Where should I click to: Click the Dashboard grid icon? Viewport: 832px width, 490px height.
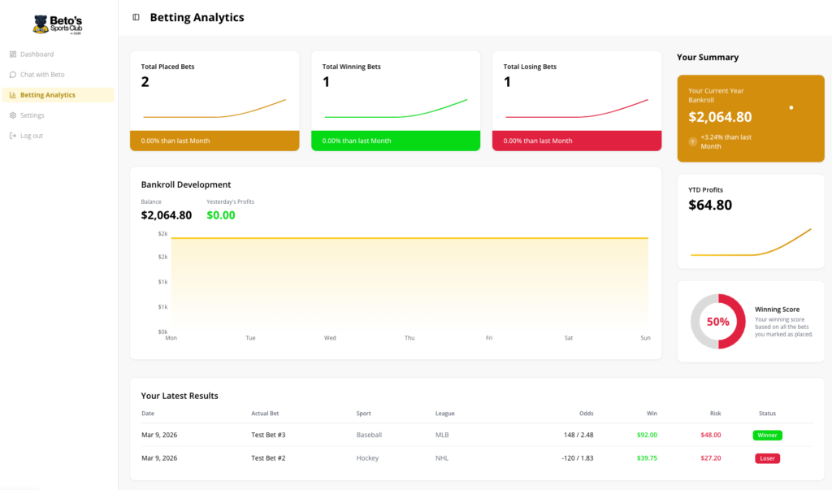(13, 54)
